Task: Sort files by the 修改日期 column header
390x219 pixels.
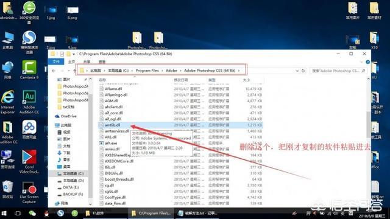Action: (190, 80)
